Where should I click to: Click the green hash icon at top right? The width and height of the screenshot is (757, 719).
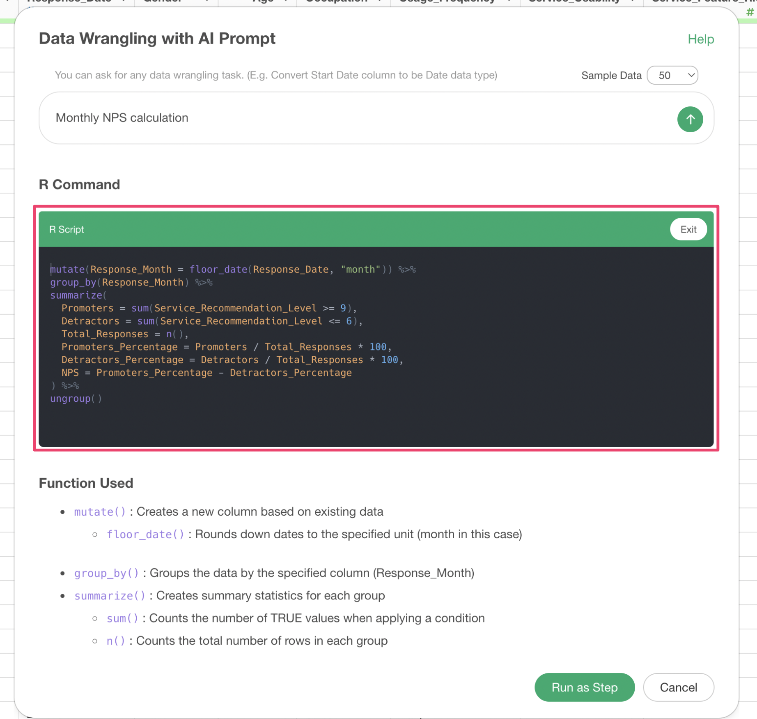[750, 12]
